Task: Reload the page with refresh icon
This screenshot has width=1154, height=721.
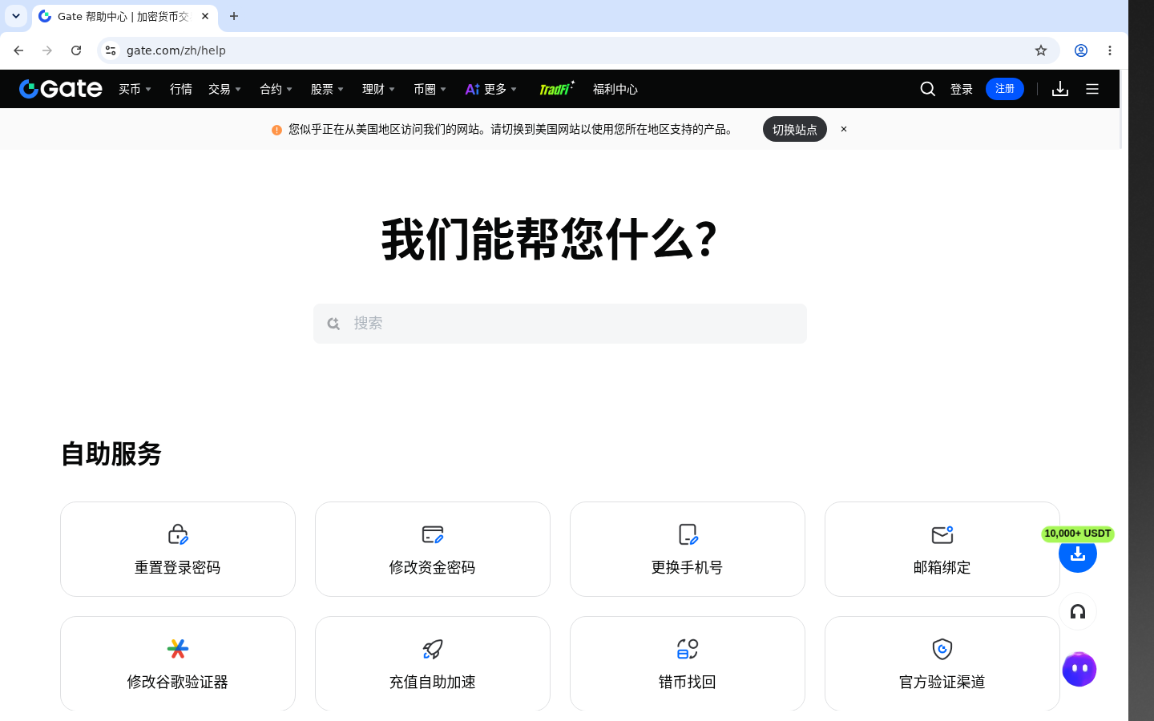Action: pyautogui.click(x=76, y=50)
